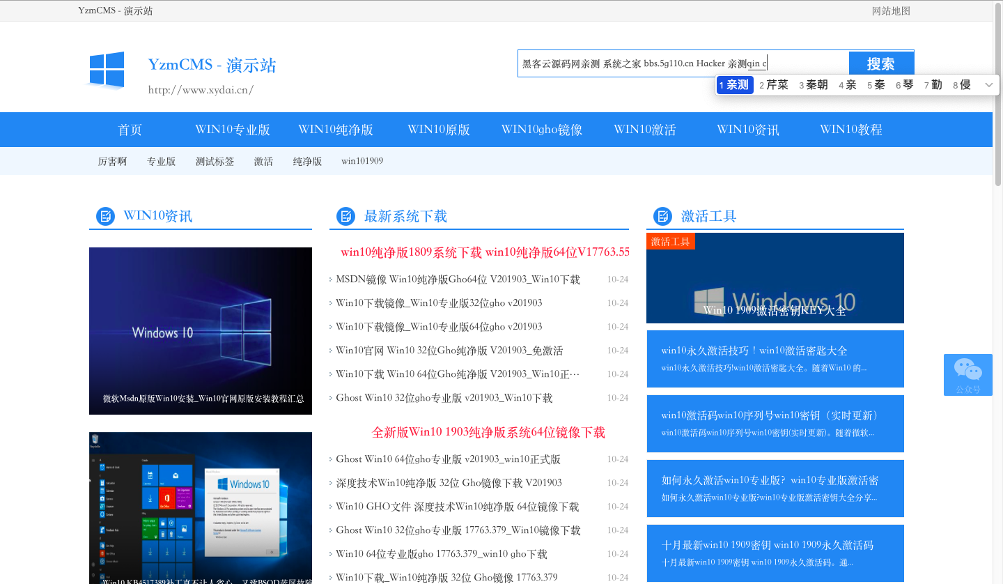Open the WeChat 公众号 floating icon
The height and width of the screenshot is (584, 1003).
(967, 374)
